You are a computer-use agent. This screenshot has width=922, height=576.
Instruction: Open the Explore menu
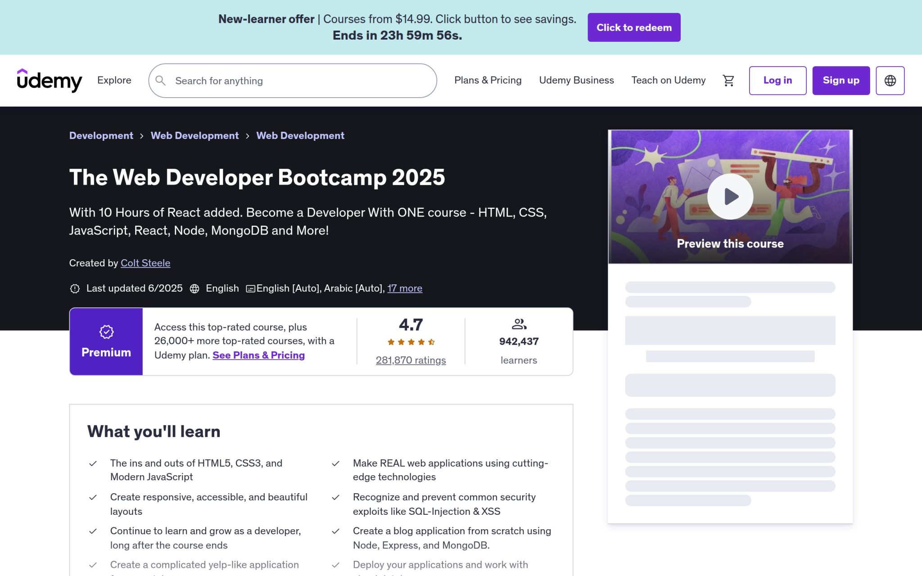point(114,80)
